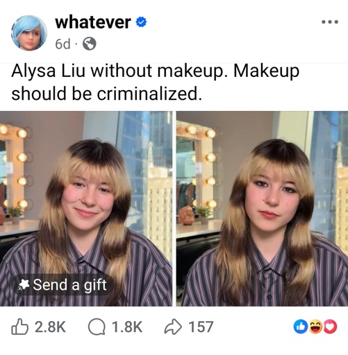Viewport: 348px width, 355px height.
Task: Click the public globe privacy icon
Action: (x=90, y=44)
